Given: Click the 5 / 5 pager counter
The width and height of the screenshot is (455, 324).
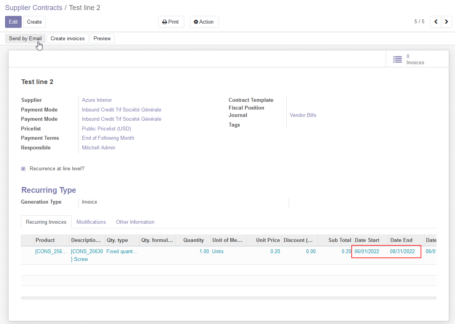Looking at the screenshot, I should pos(419,22).
